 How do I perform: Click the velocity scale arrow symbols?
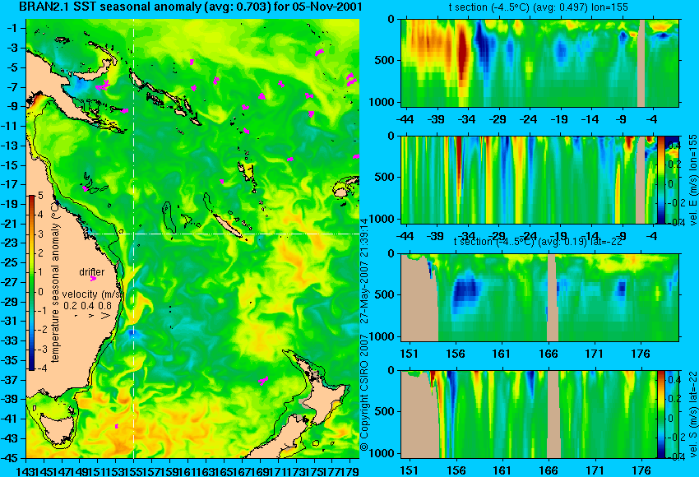point(91,316)
